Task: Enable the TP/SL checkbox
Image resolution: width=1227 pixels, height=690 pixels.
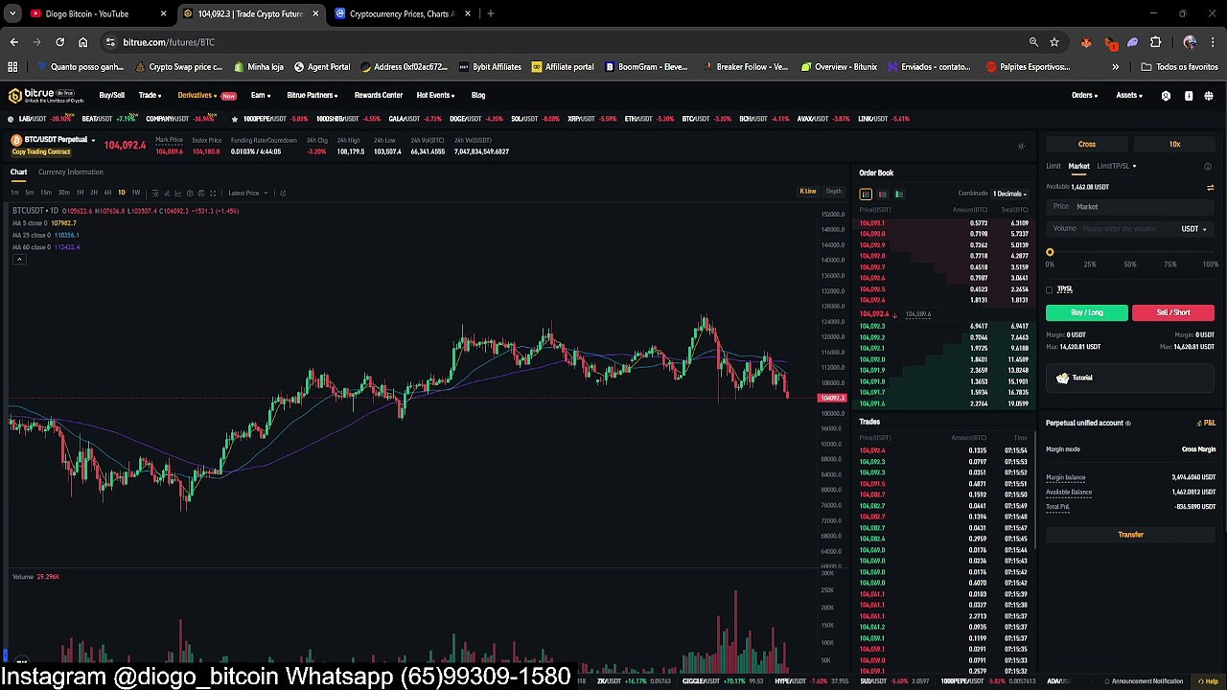Action: tap(1050, 289)
